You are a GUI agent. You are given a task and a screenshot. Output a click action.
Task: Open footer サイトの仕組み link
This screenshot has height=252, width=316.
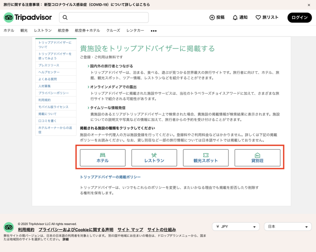click(162, 230)
